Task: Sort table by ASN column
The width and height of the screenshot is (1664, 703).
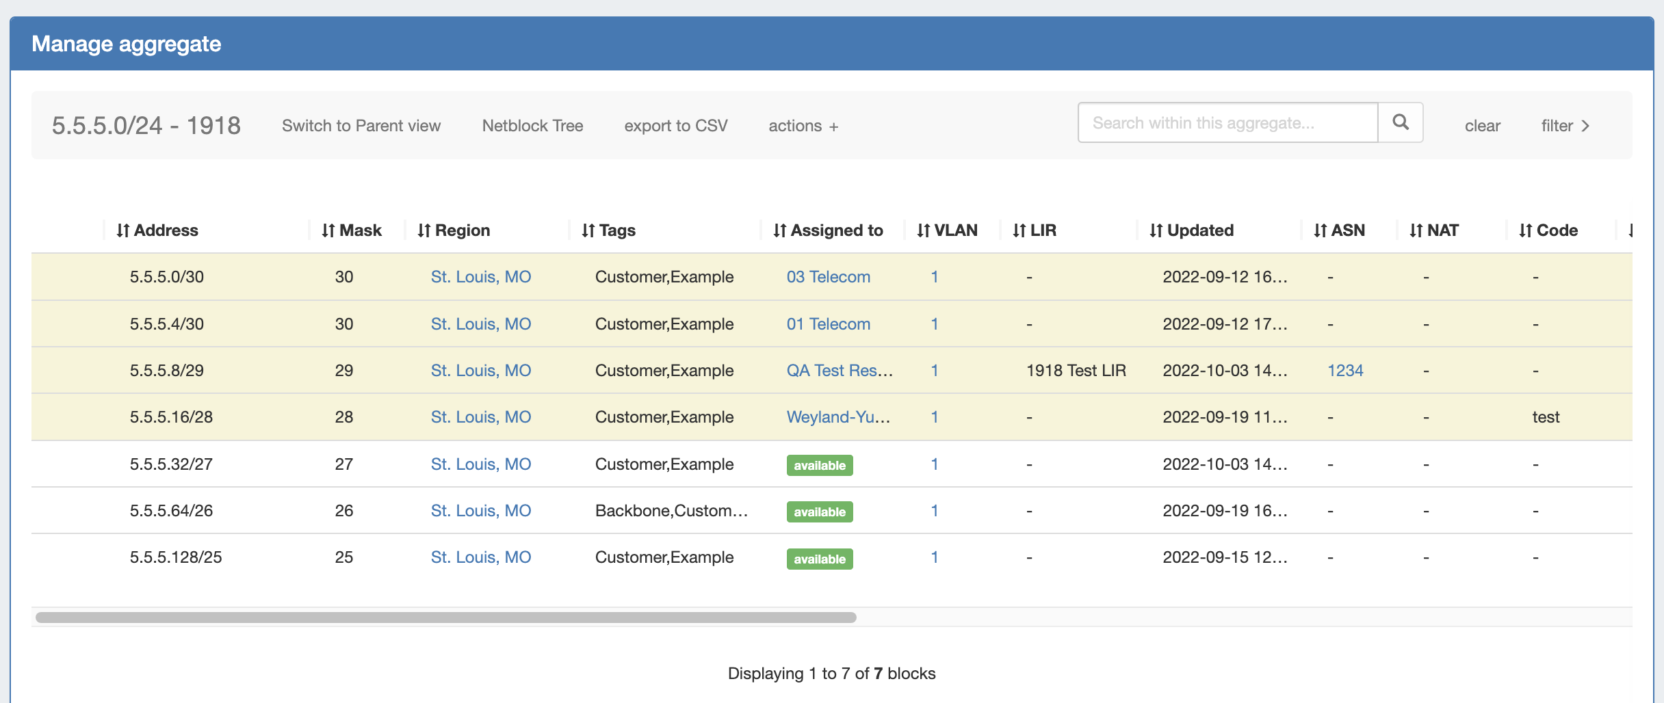Action: (1340, 230)
